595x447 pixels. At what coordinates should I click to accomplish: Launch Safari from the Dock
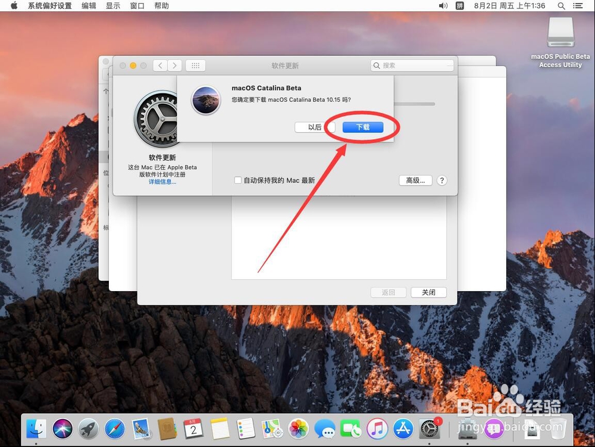(x=115, y=429)
